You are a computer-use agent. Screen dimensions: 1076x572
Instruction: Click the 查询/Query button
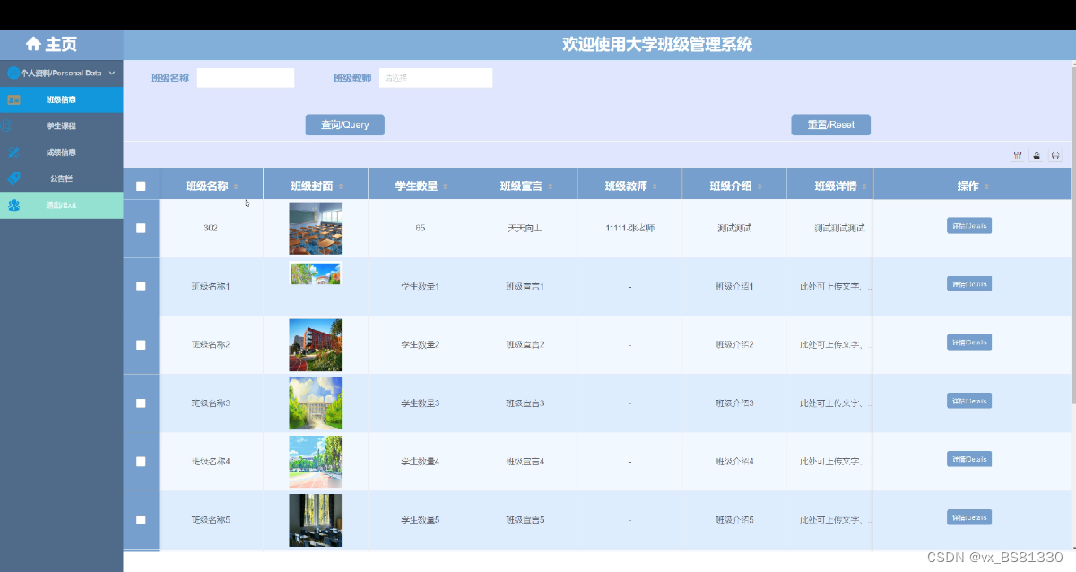pyautogui.click(x=345, y=125)
